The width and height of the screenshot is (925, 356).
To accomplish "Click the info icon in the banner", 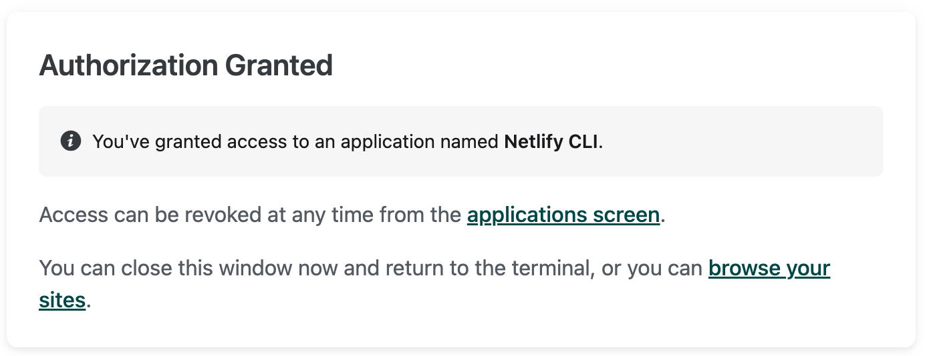I will pos(71,141).
